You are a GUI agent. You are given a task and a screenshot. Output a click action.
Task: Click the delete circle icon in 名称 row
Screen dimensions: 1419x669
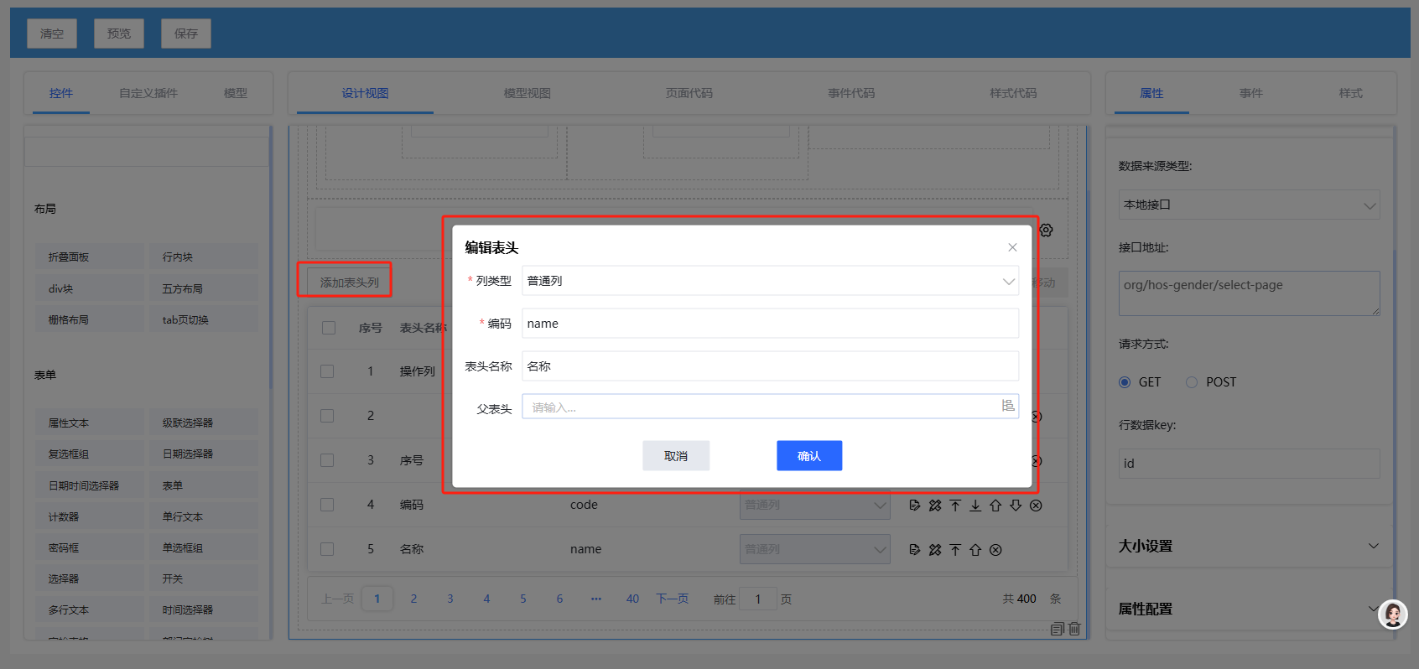(995, 550)
